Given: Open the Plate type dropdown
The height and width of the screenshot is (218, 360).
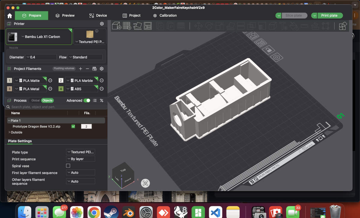Looking at the screenshot, I should [80, 152].
